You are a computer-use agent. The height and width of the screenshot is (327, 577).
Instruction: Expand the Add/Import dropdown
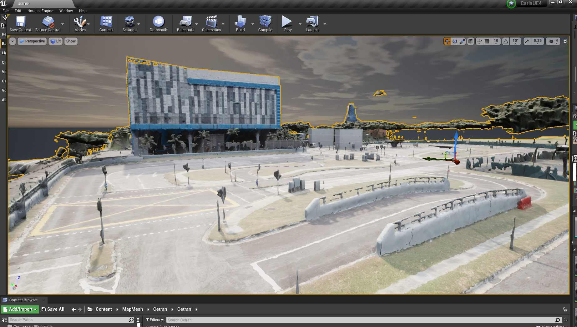[x=20, y=309]
